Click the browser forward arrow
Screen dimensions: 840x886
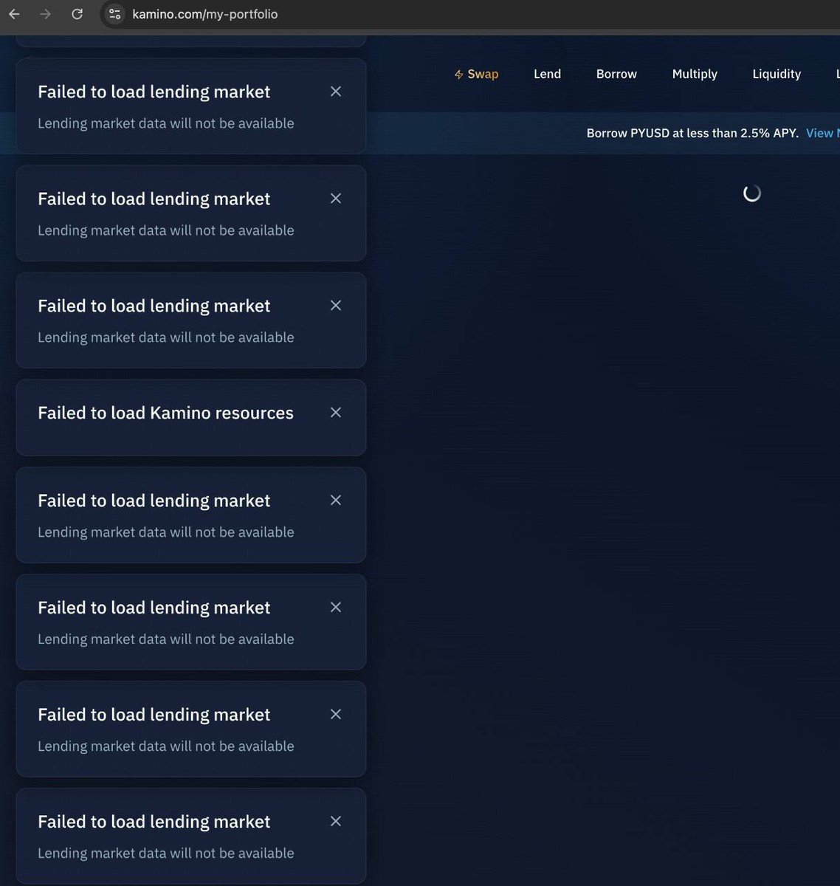pos(46,14)
